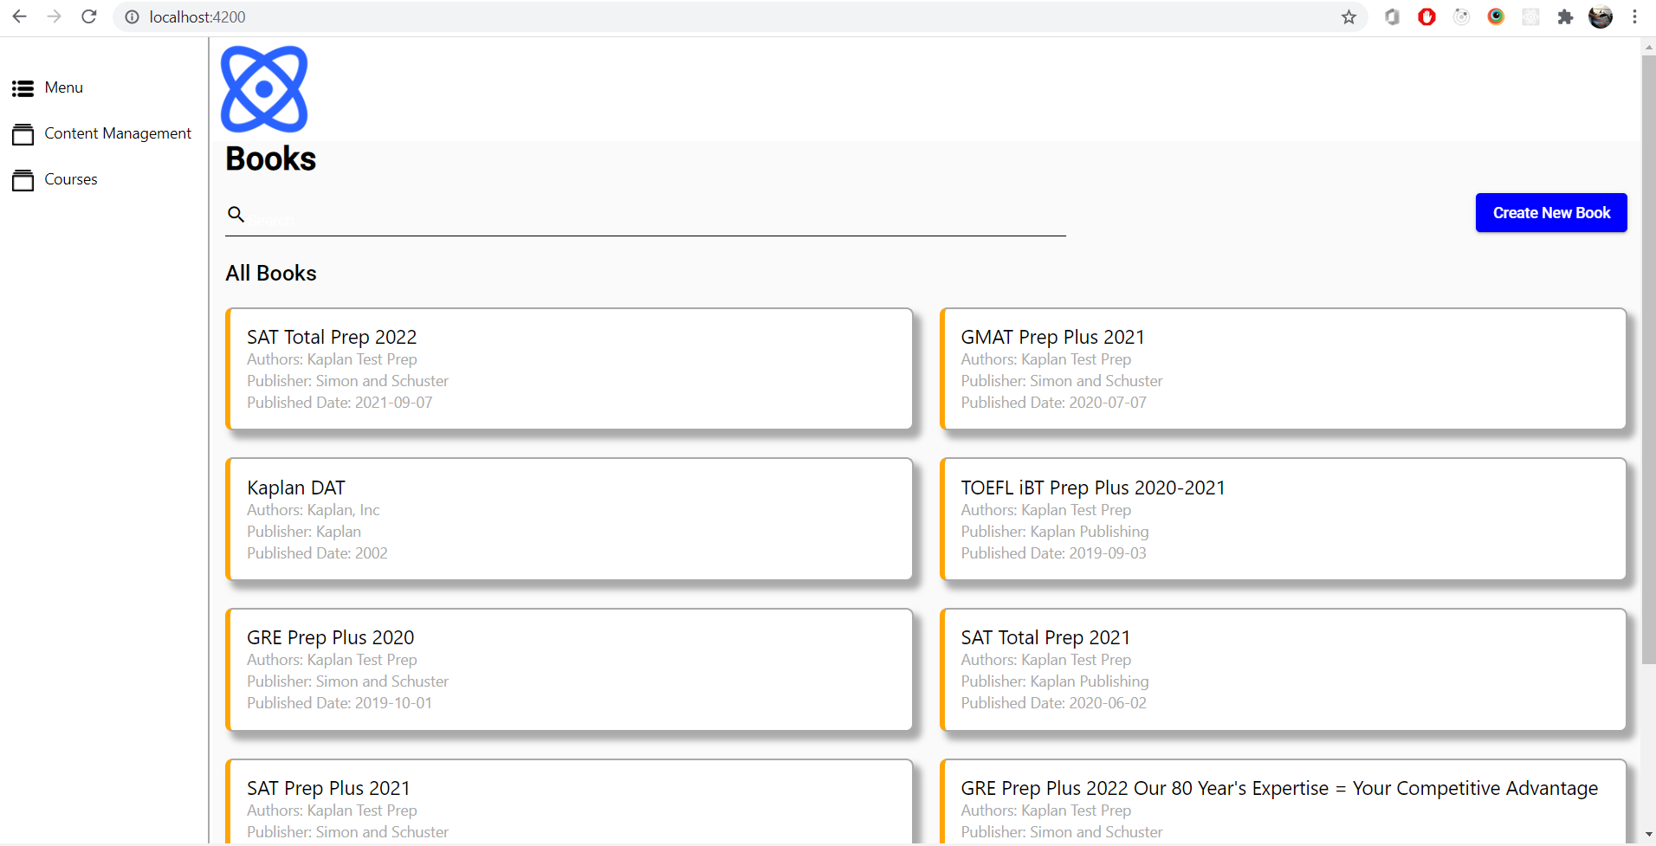Viewport: 1656px width, 846px height.
Task: Click the localhost:4200 address bar
Action: [693, 17]
